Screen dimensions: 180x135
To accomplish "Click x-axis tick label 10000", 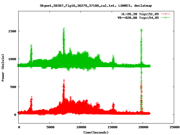I will 81,127.
